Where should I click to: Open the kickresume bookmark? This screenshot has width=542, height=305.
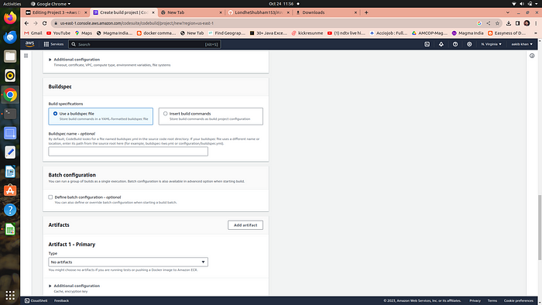point(307,33)
